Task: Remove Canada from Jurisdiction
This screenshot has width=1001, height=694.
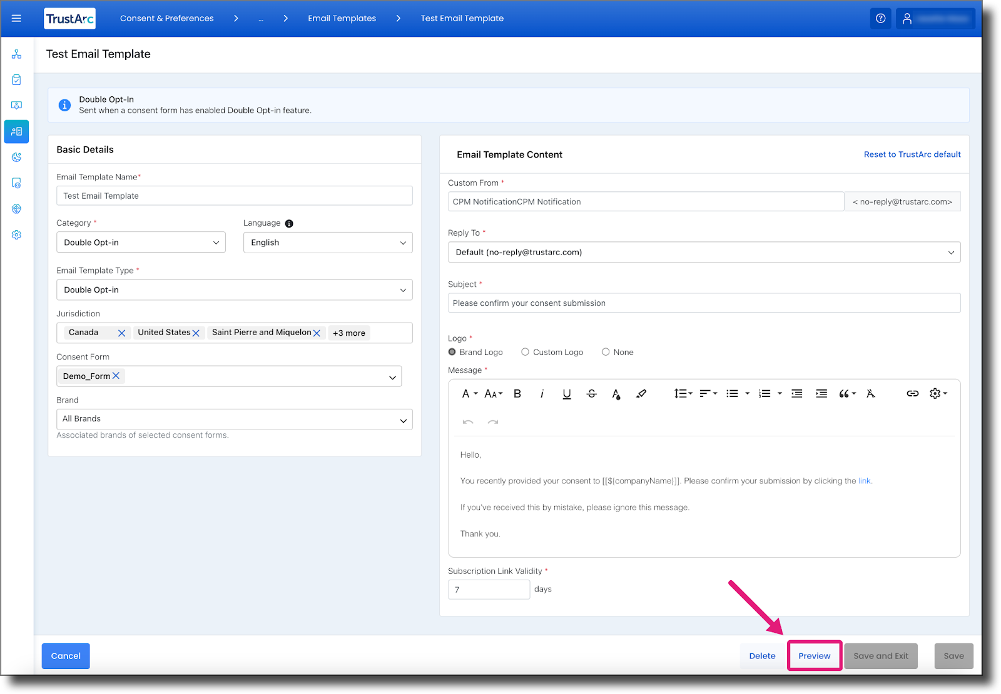Action: coord(121,333)
